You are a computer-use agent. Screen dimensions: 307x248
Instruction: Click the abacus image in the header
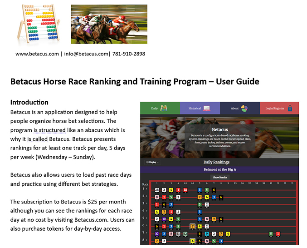click(39, 24)
